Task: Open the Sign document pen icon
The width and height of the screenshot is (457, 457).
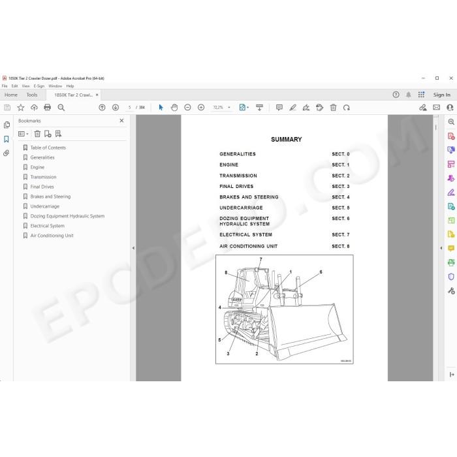Action: click(x=306, y=108)
